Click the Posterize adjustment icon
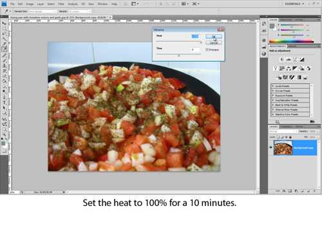 tap(285, 77)
